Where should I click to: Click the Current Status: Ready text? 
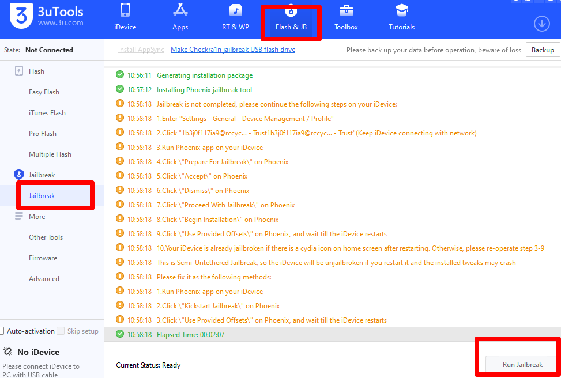pos(148,365)
